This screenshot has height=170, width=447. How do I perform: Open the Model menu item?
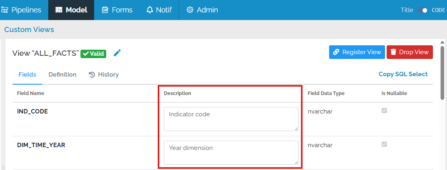(x=71, y=10)
